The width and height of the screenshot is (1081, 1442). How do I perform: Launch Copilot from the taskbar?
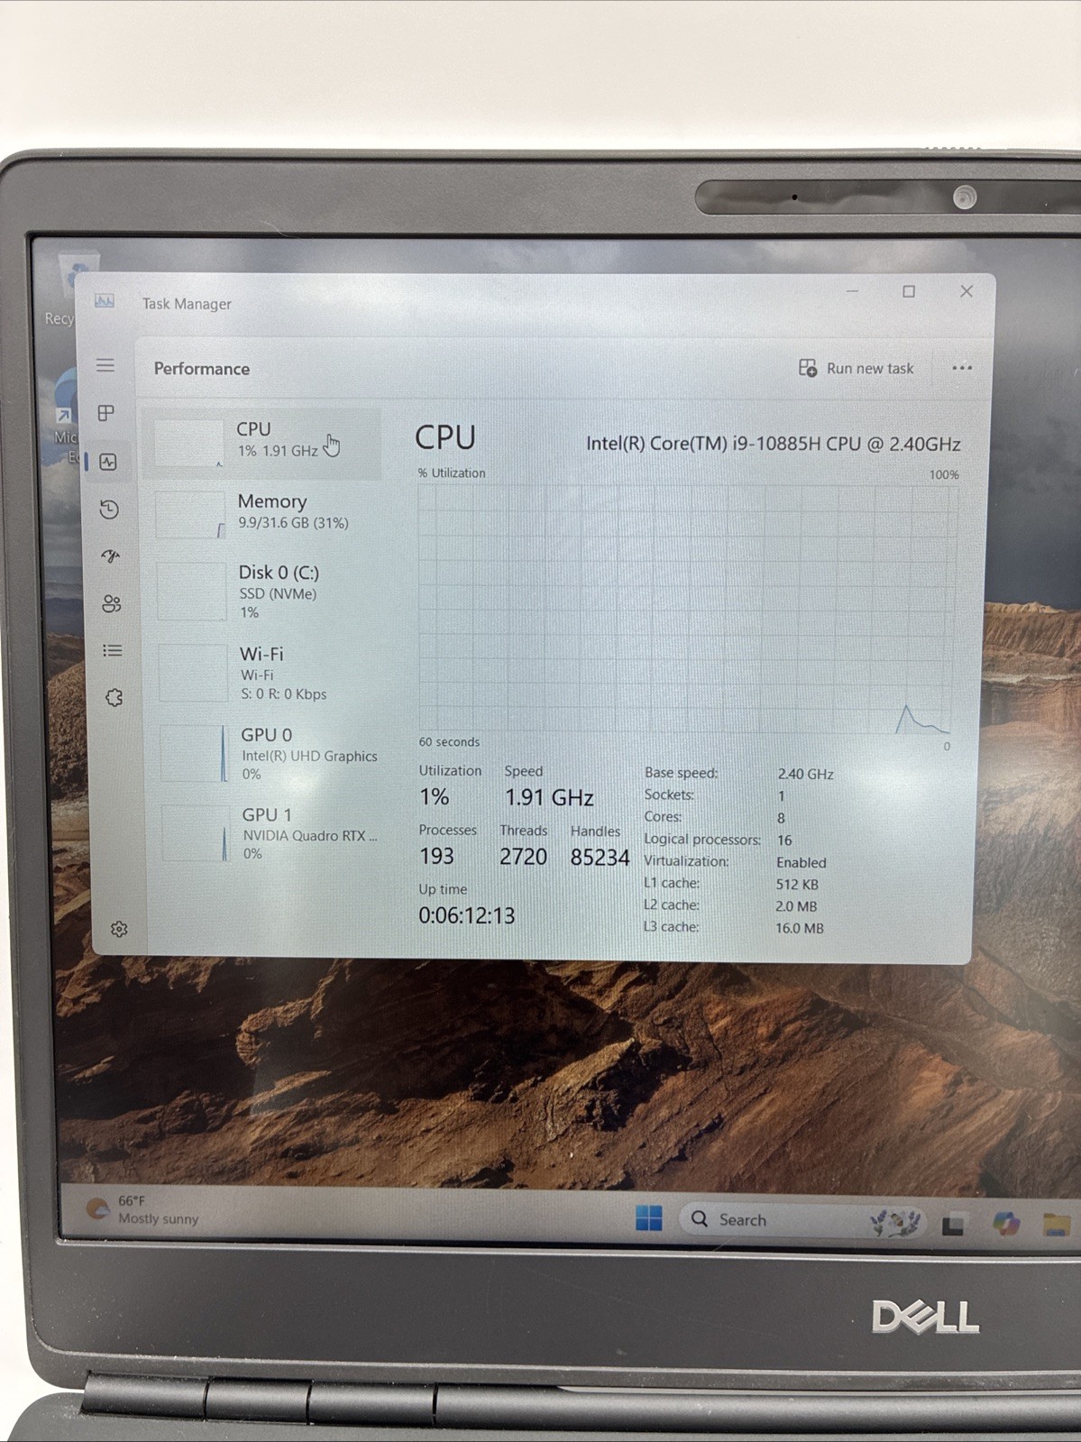click(1006, 1224)
